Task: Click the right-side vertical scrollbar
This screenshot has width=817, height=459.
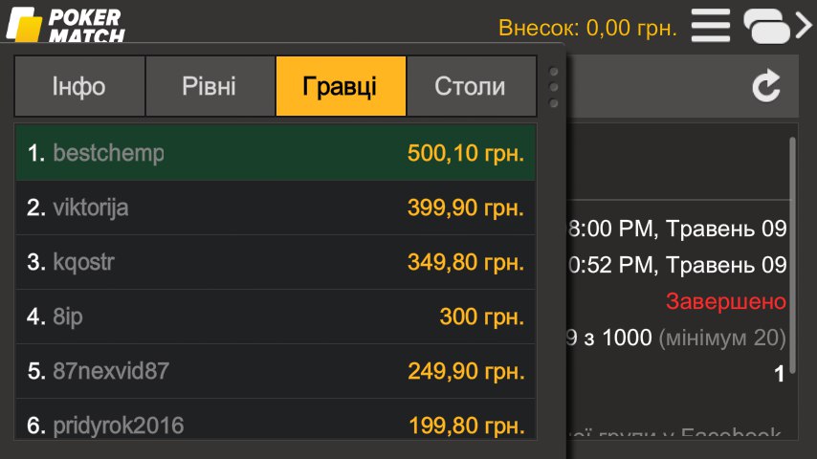Action: point(792,191)
